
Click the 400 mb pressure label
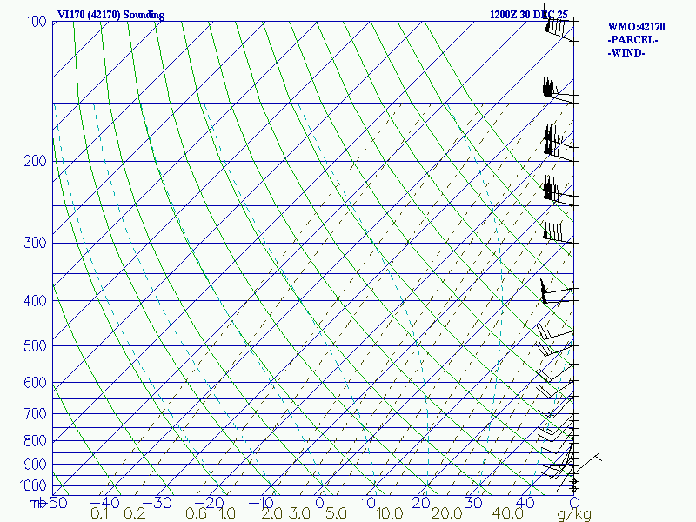(35, 300)
